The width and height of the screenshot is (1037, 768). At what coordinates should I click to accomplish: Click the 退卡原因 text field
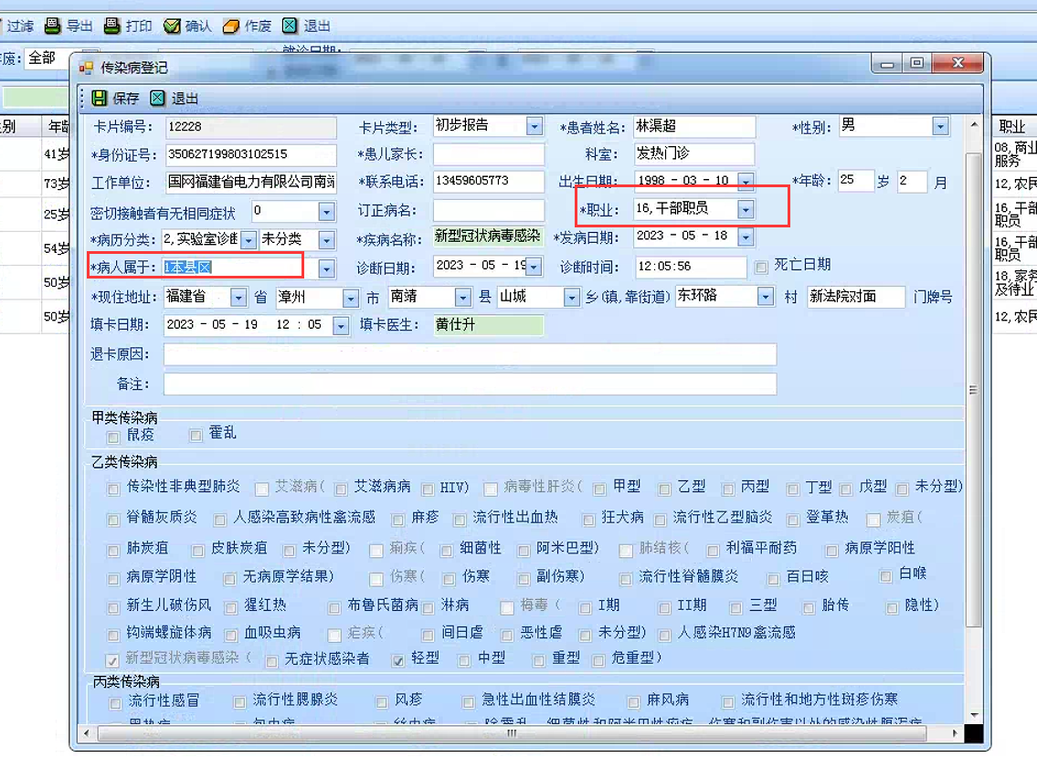coord(470,354)
